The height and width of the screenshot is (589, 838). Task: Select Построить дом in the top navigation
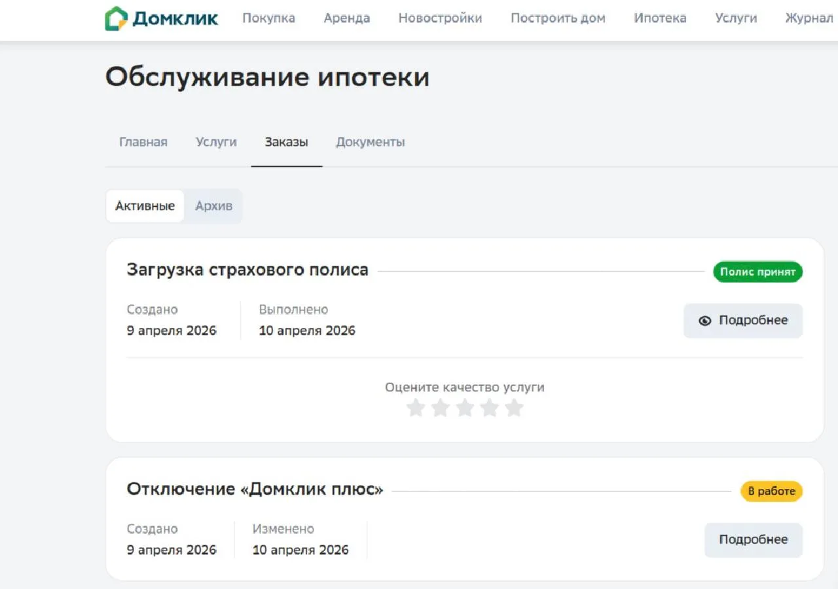pyautogui.click(x=558, y=18)
